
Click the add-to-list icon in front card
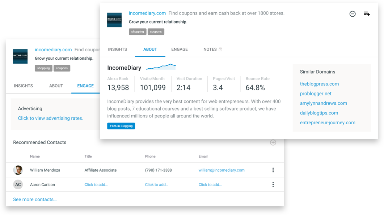pyautogui.click(x=367, y=14)
